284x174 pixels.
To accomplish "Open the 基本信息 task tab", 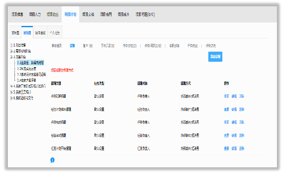I will coord(57,46).
